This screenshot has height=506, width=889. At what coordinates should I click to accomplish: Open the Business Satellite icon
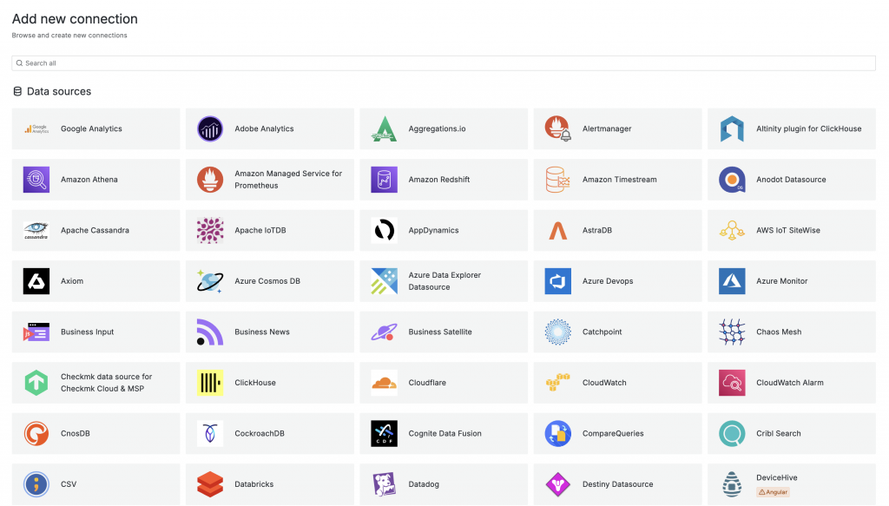tap(384, 332)
